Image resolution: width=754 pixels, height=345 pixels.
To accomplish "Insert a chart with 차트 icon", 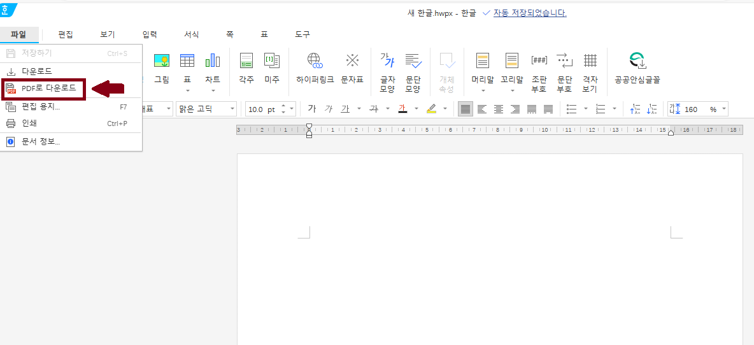I will click(213, 67).
